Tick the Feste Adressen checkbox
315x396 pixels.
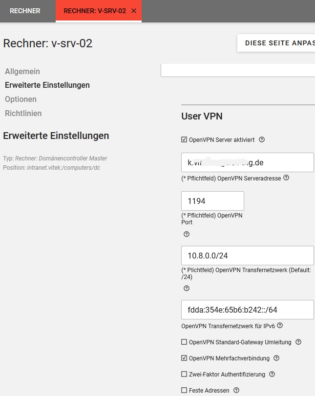[184, 390]
